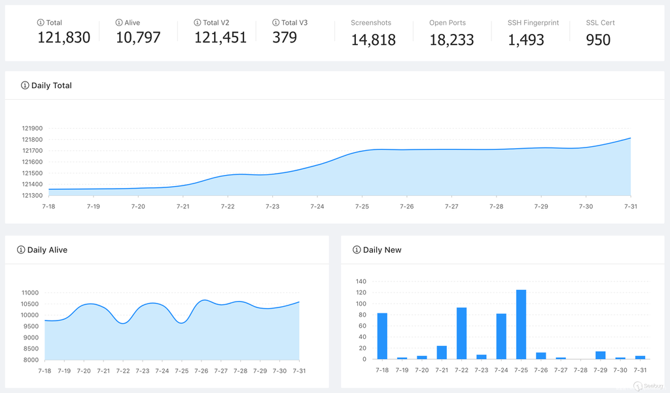Viewport: 670px width, 393px height.
Task: Click the 7-26 label on Daily Alive axis
Action: [x=201, y=371]
